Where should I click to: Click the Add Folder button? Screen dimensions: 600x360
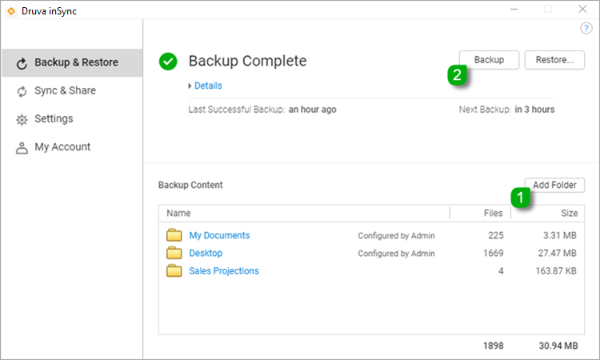(x=554, y=185)
